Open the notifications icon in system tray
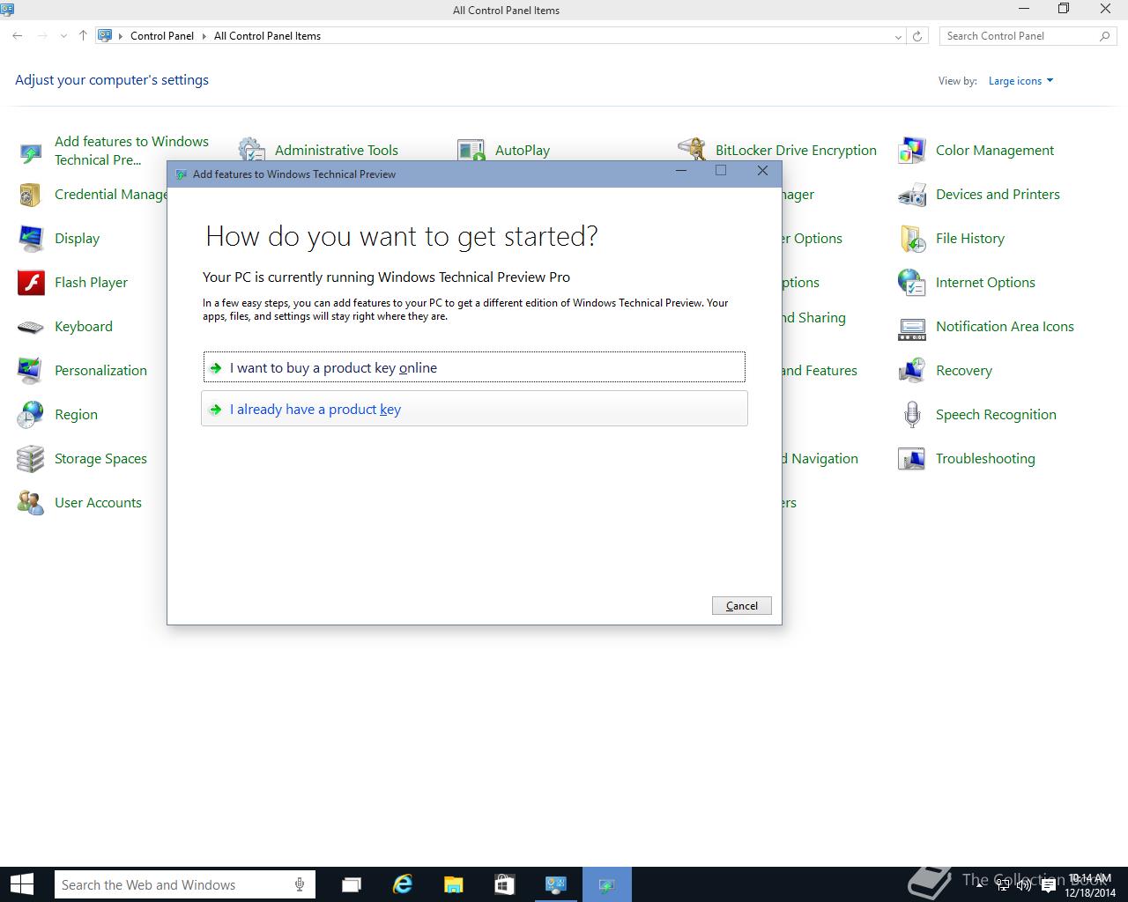The height and width of the screenshot is (902, 1128). pyautogui.click(x=1048, y=885)
